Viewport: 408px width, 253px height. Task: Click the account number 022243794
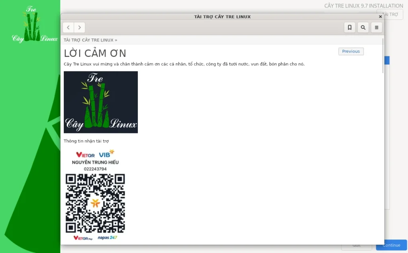[95, 169]
